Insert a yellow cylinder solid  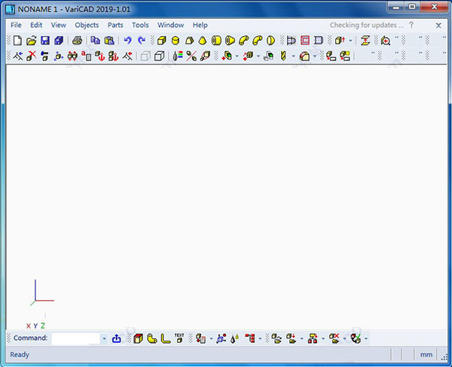[176, 41]
